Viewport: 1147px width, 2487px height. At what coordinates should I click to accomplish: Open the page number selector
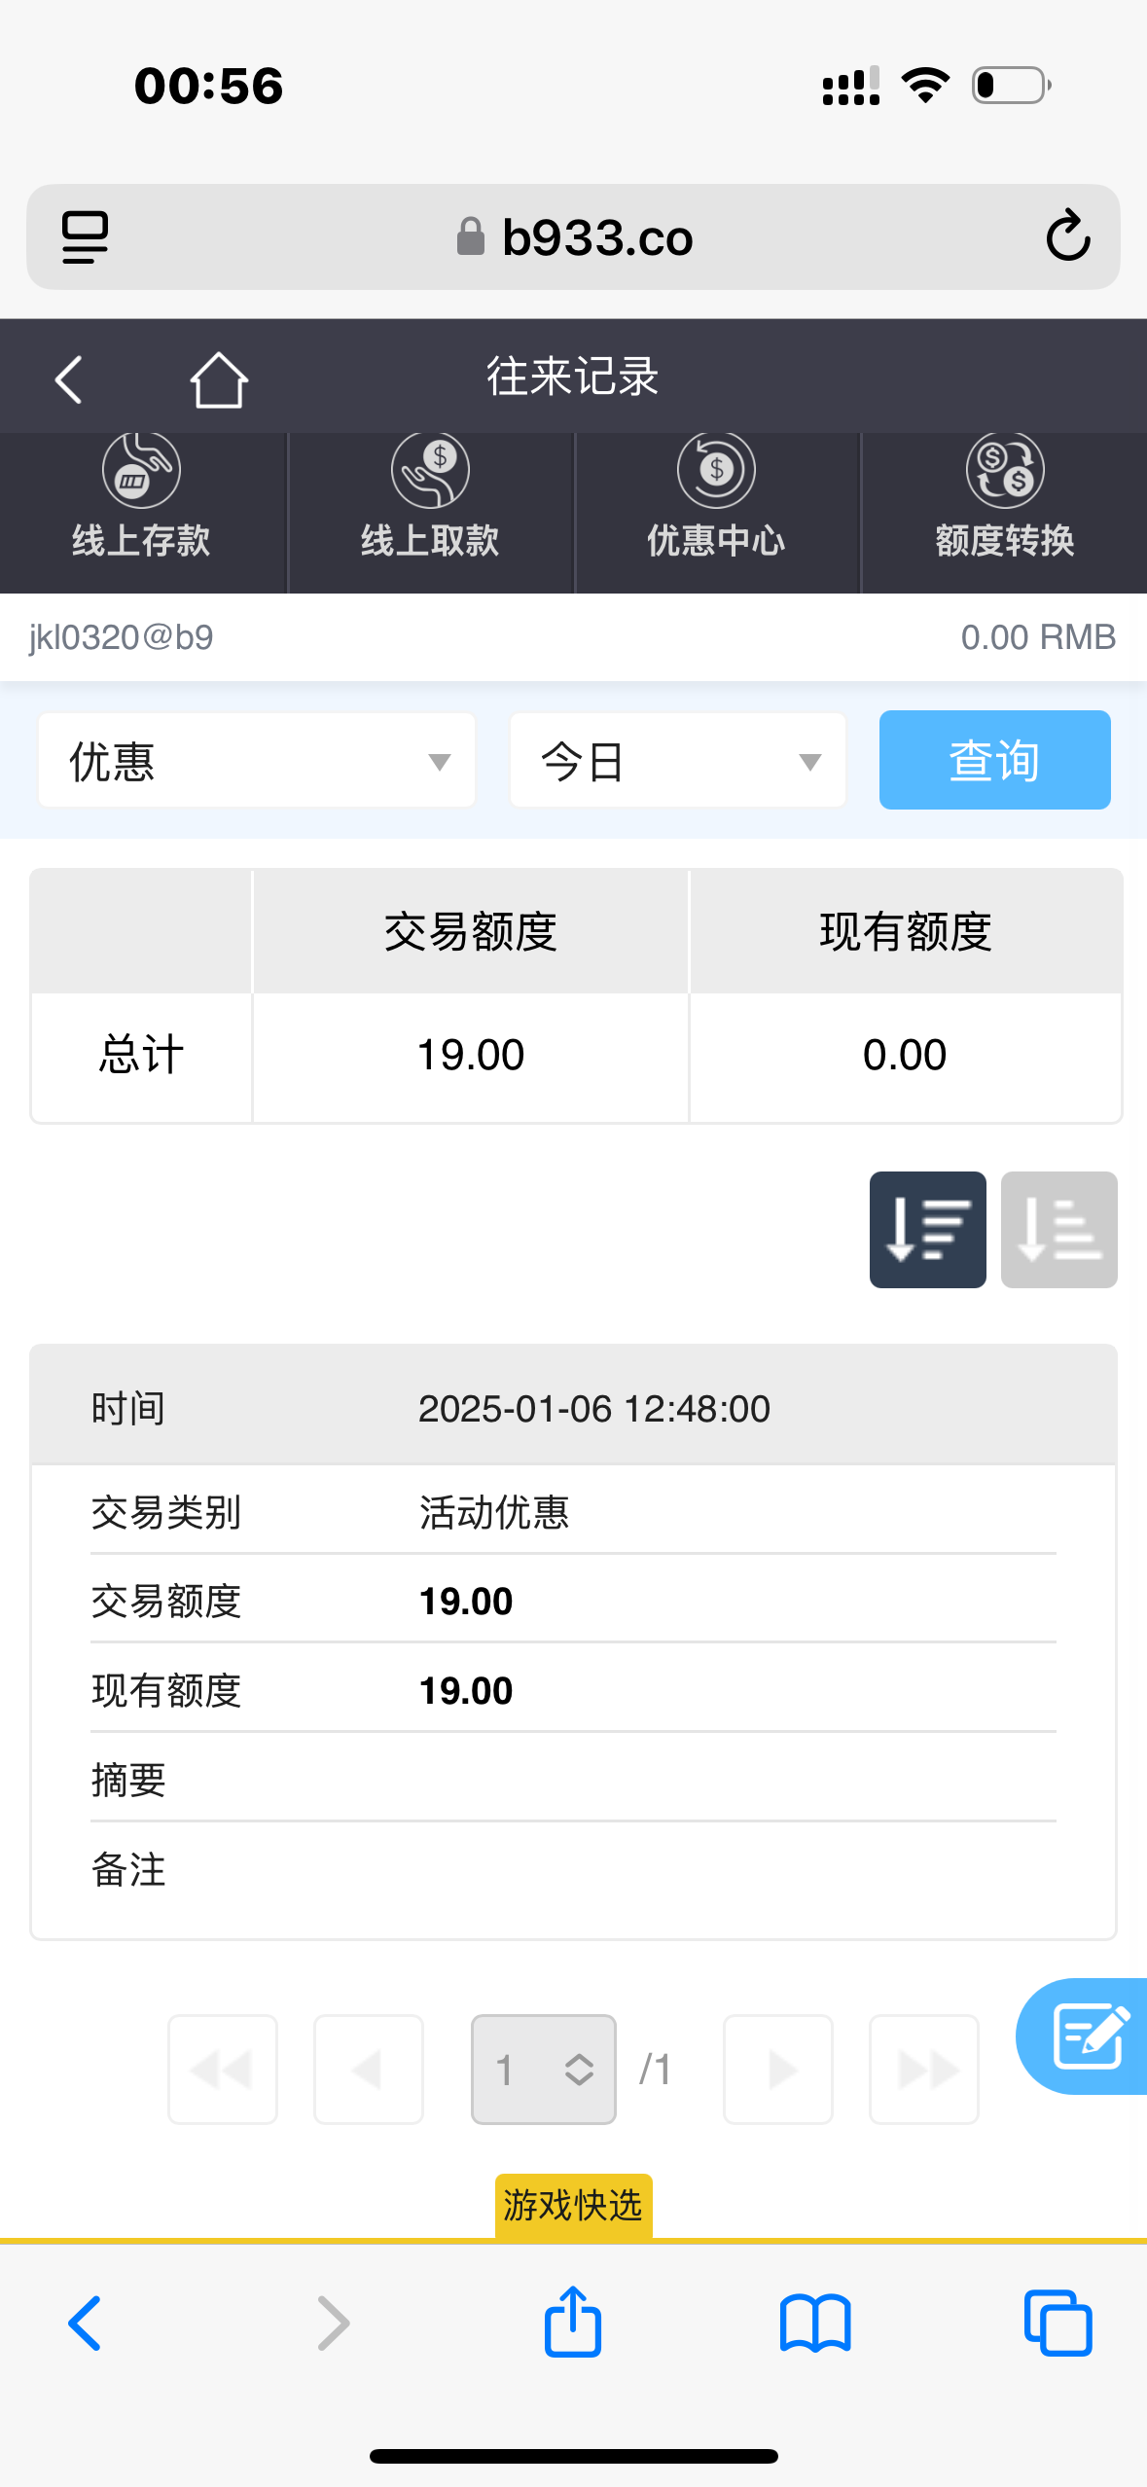pyautogui.click(x=543, y=2070)
